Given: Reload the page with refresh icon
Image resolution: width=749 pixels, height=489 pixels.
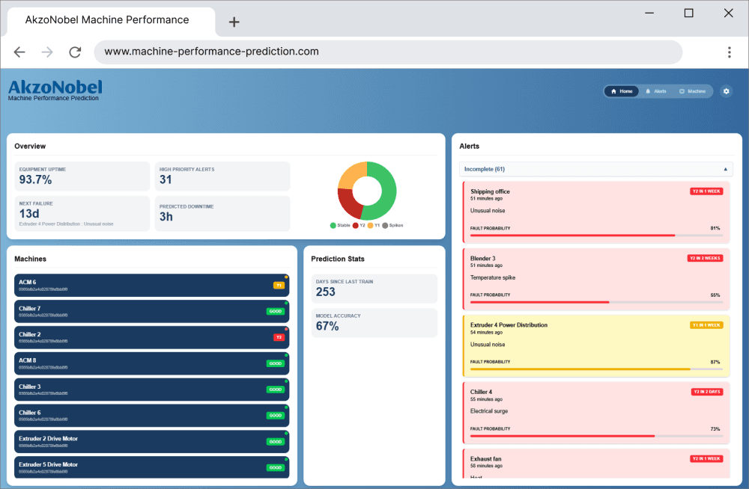Looking at the screenshot, I should pos(75,52).
